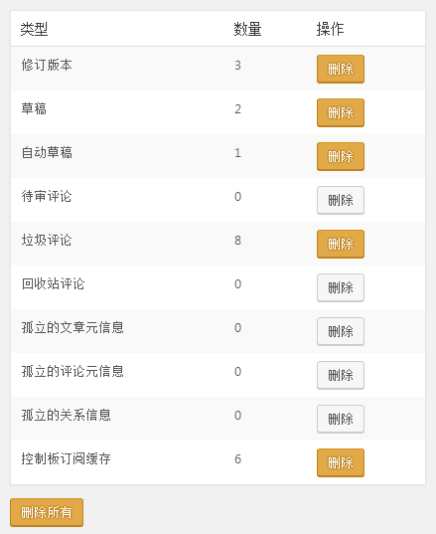Select the 回收站评论 row label
436x534 pixels.
[x=53, y=283]
